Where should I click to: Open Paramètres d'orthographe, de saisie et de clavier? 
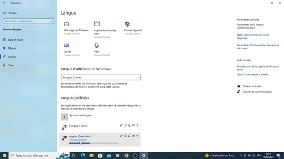[258, 47]
